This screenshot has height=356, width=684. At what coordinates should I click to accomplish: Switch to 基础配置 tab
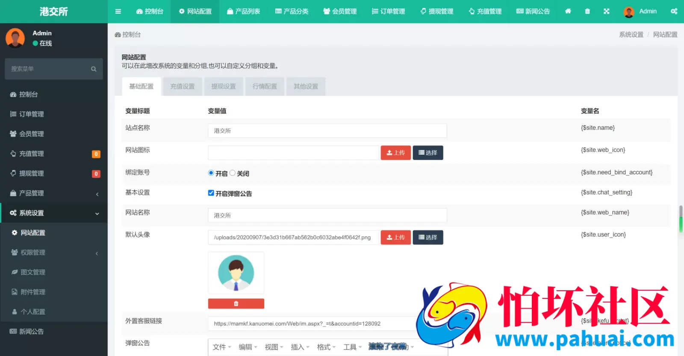coord(142,86)
